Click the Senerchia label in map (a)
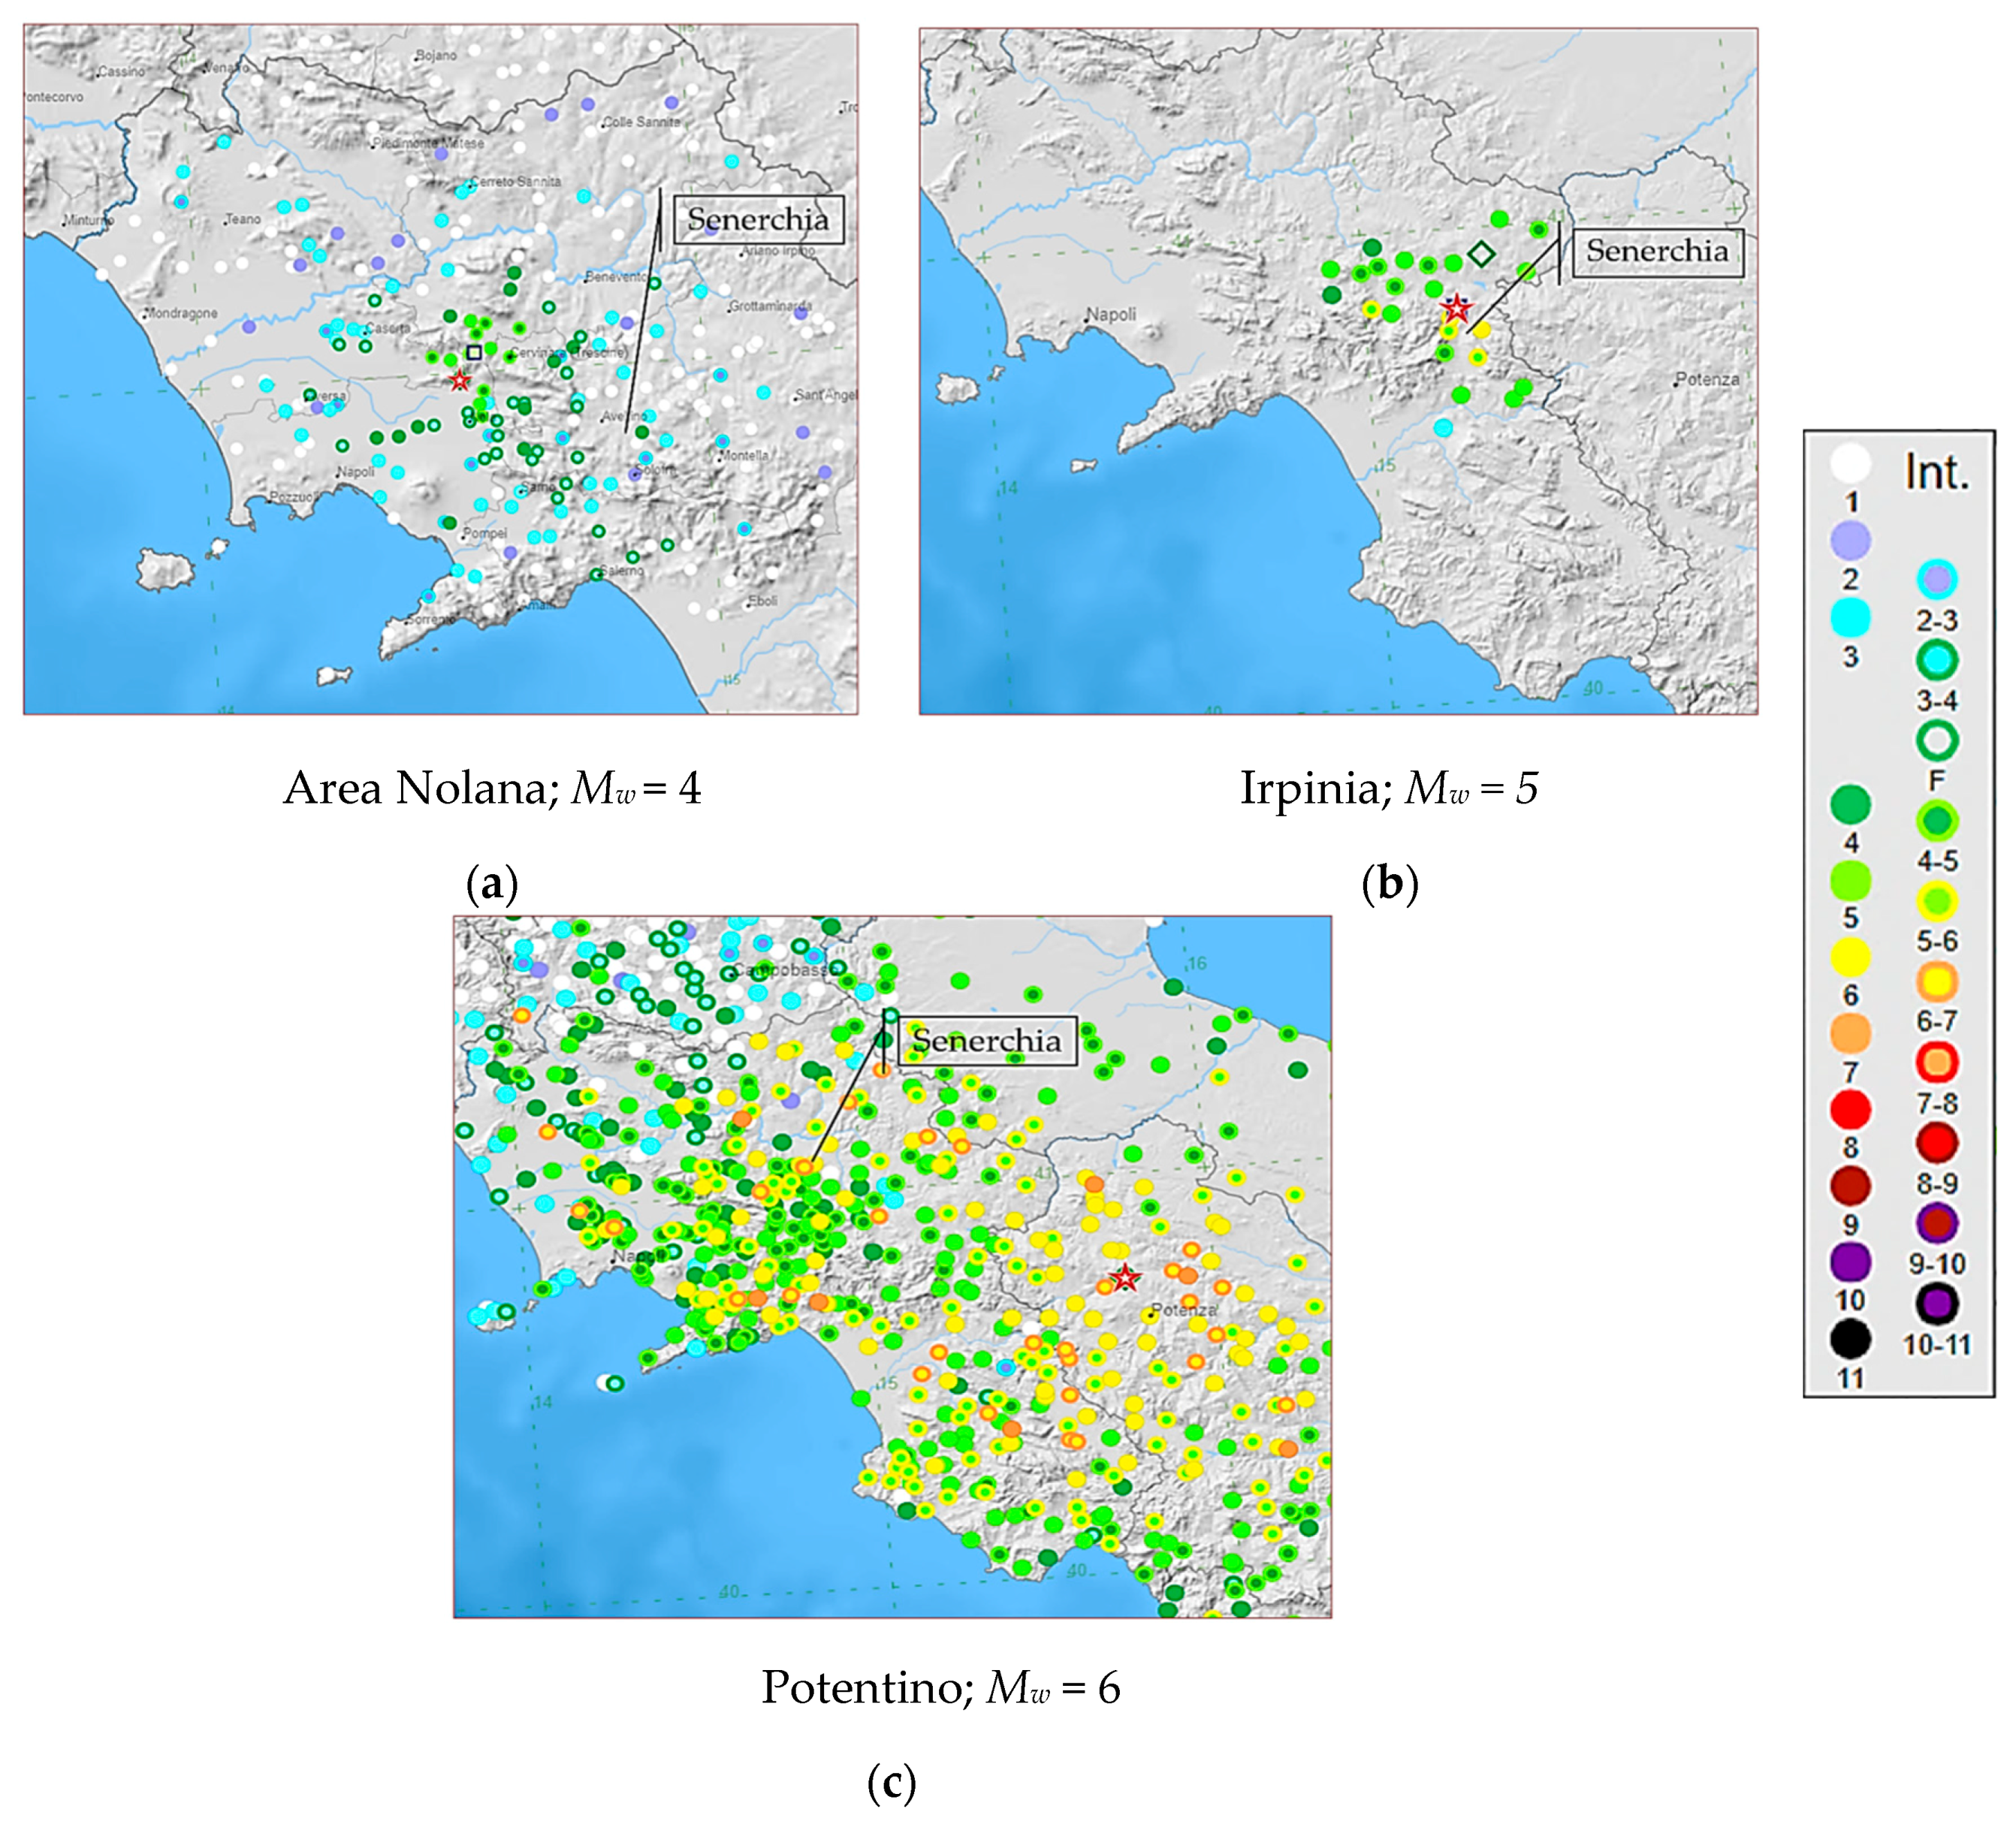This screenshot has width=2016, height=1821. [758, 220]
